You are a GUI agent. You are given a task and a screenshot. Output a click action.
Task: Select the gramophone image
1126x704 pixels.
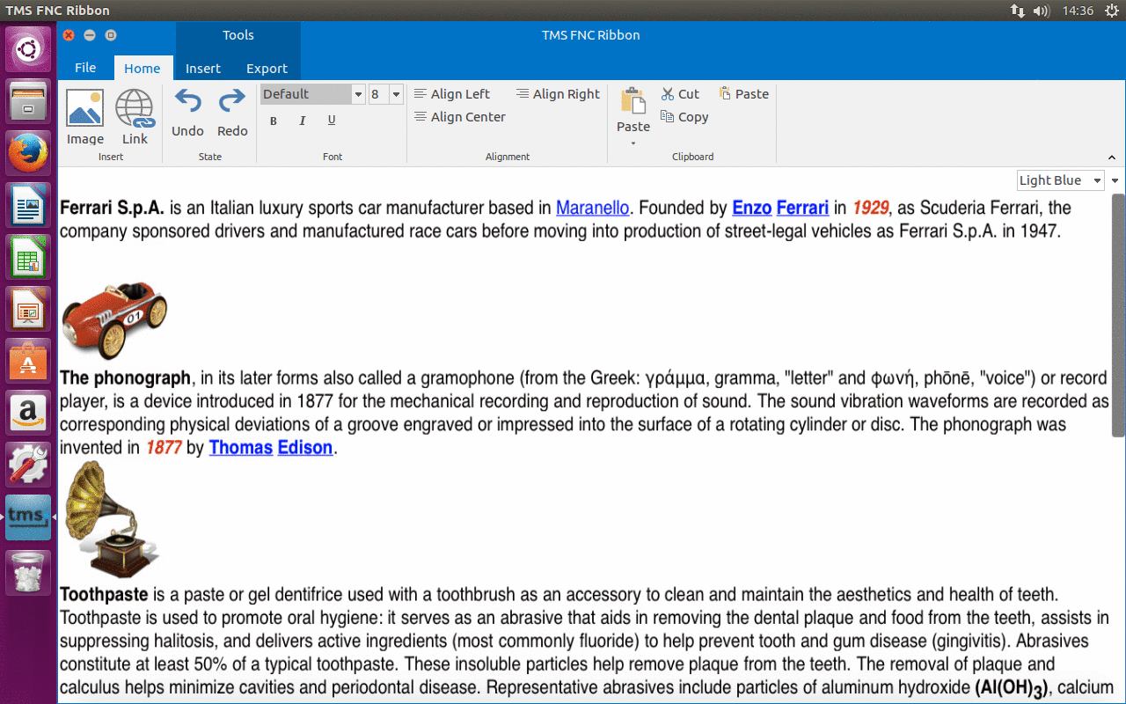(x=113, y=520)
